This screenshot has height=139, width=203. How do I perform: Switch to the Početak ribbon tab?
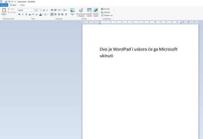tap(13, 5)
